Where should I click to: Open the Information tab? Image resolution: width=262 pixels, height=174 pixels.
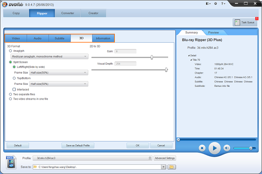coord(103,38)
